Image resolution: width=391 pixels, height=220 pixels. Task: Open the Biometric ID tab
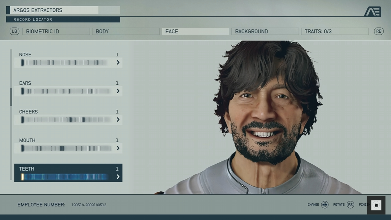[x=56, y=31]
